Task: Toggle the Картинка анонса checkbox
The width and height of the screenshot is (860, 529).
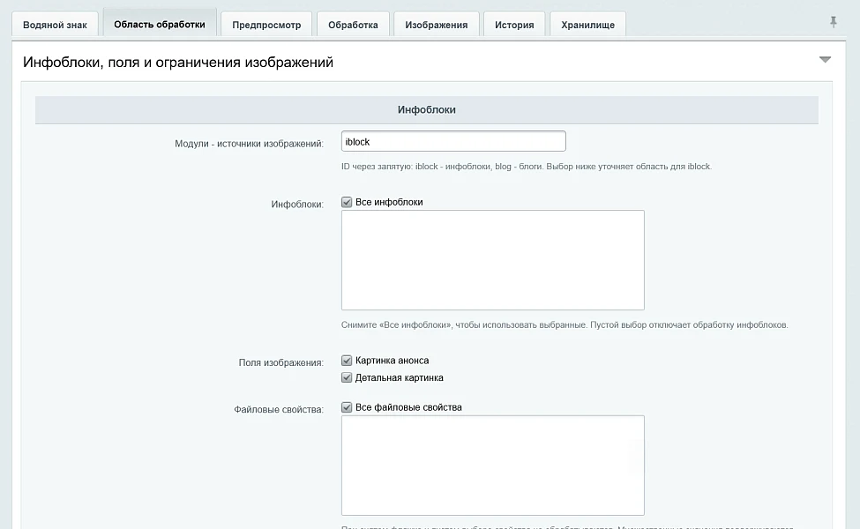Action: click(x=347, y=361)
